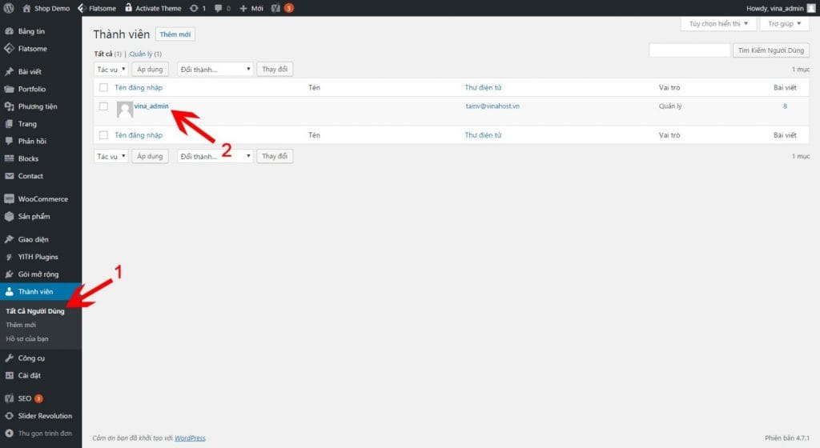Click the Thêm mới button beside page title
This screenshot has height=448, width=820.
point(175,34)
